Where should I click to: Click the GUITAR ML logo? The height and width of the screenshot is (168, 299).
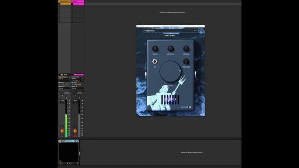186,107
